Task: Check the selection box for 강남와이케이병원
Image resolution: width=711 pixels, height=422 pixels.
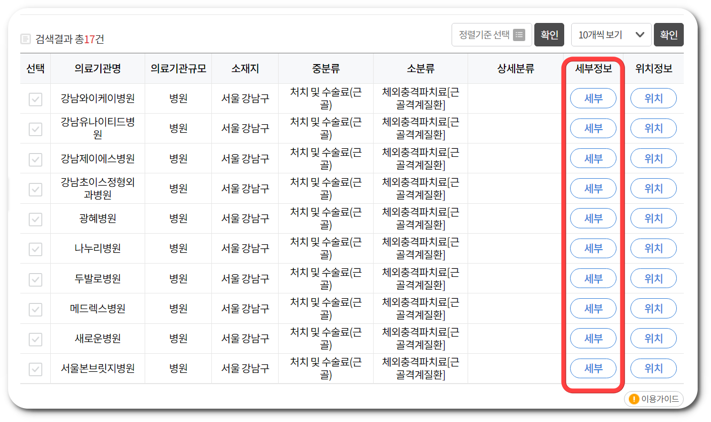Action: 35,98
